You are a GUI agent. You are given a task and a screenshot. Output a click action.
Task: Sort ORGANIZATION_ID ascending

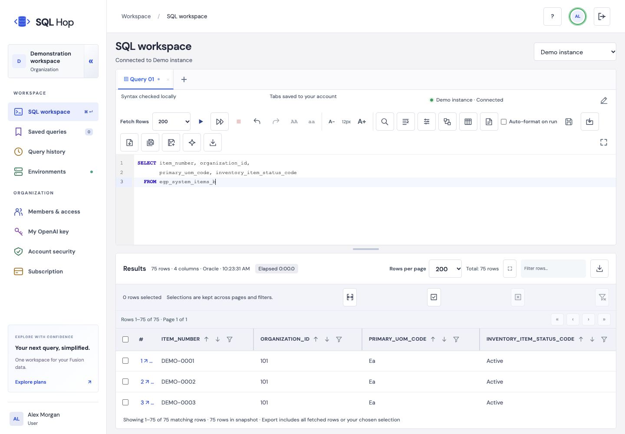pos(316,339)
